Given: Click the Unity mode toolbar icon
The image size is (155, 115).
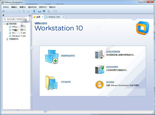Looking at the screenshot, I should [x=49, y=11].
